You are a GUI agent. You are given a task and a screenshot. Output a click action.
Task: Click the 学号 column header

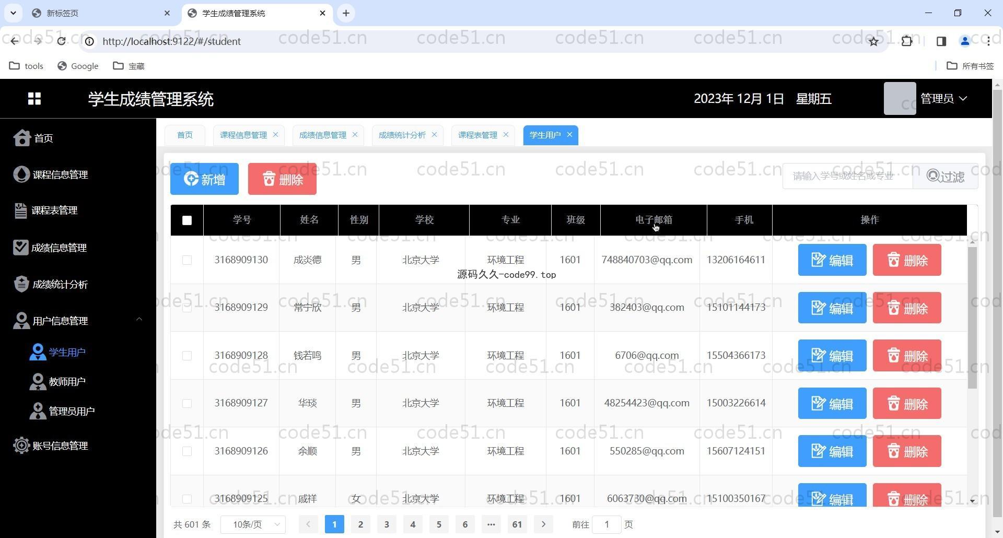(x=242, y=220)
